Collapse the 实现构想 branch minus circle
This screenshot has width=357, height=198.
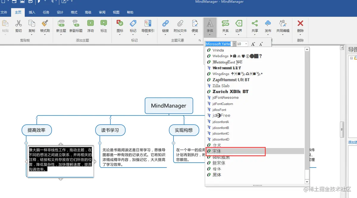[173, 143]
